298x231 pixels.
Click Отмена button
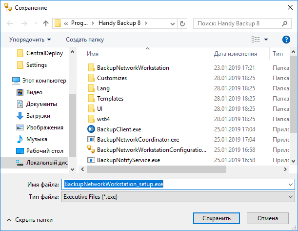[268, 218]
